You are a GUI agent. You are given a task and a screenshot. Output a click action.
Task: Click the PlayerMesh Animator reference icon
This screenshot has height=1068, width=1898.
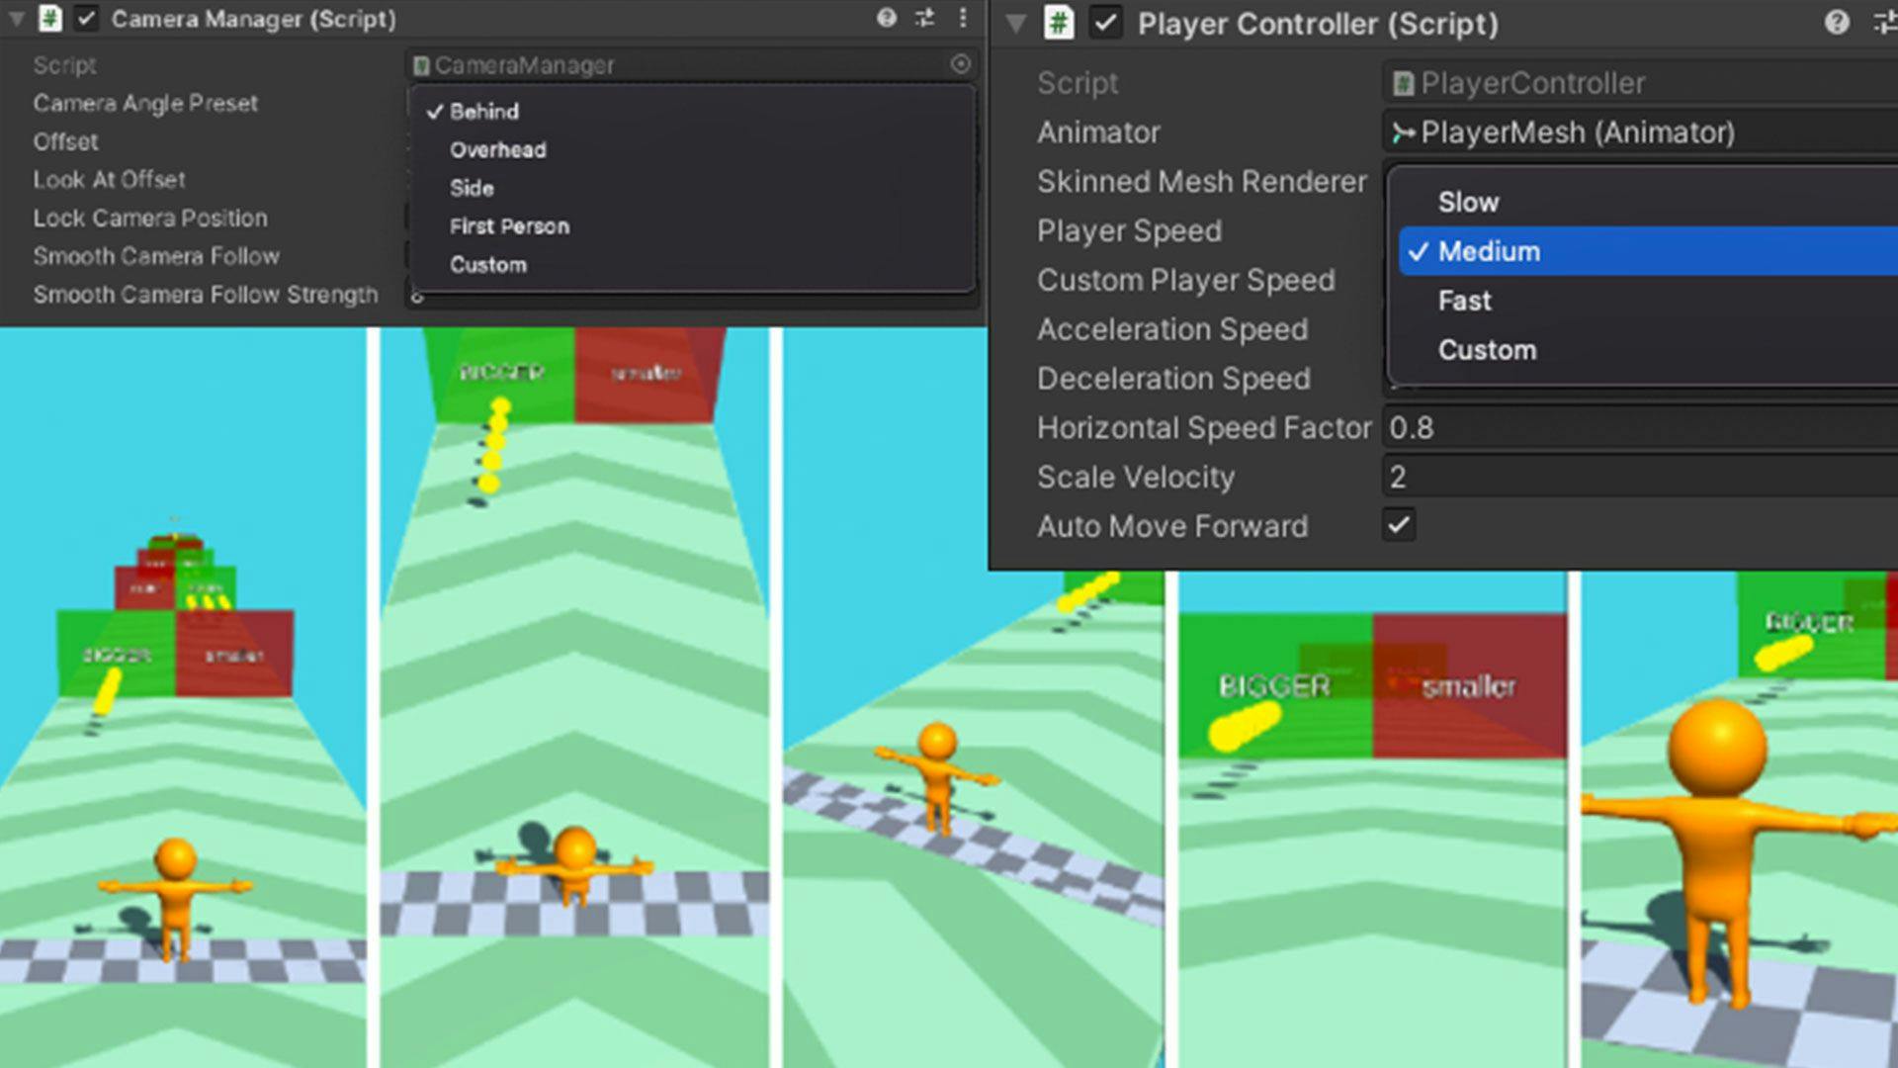point(1406,132)
